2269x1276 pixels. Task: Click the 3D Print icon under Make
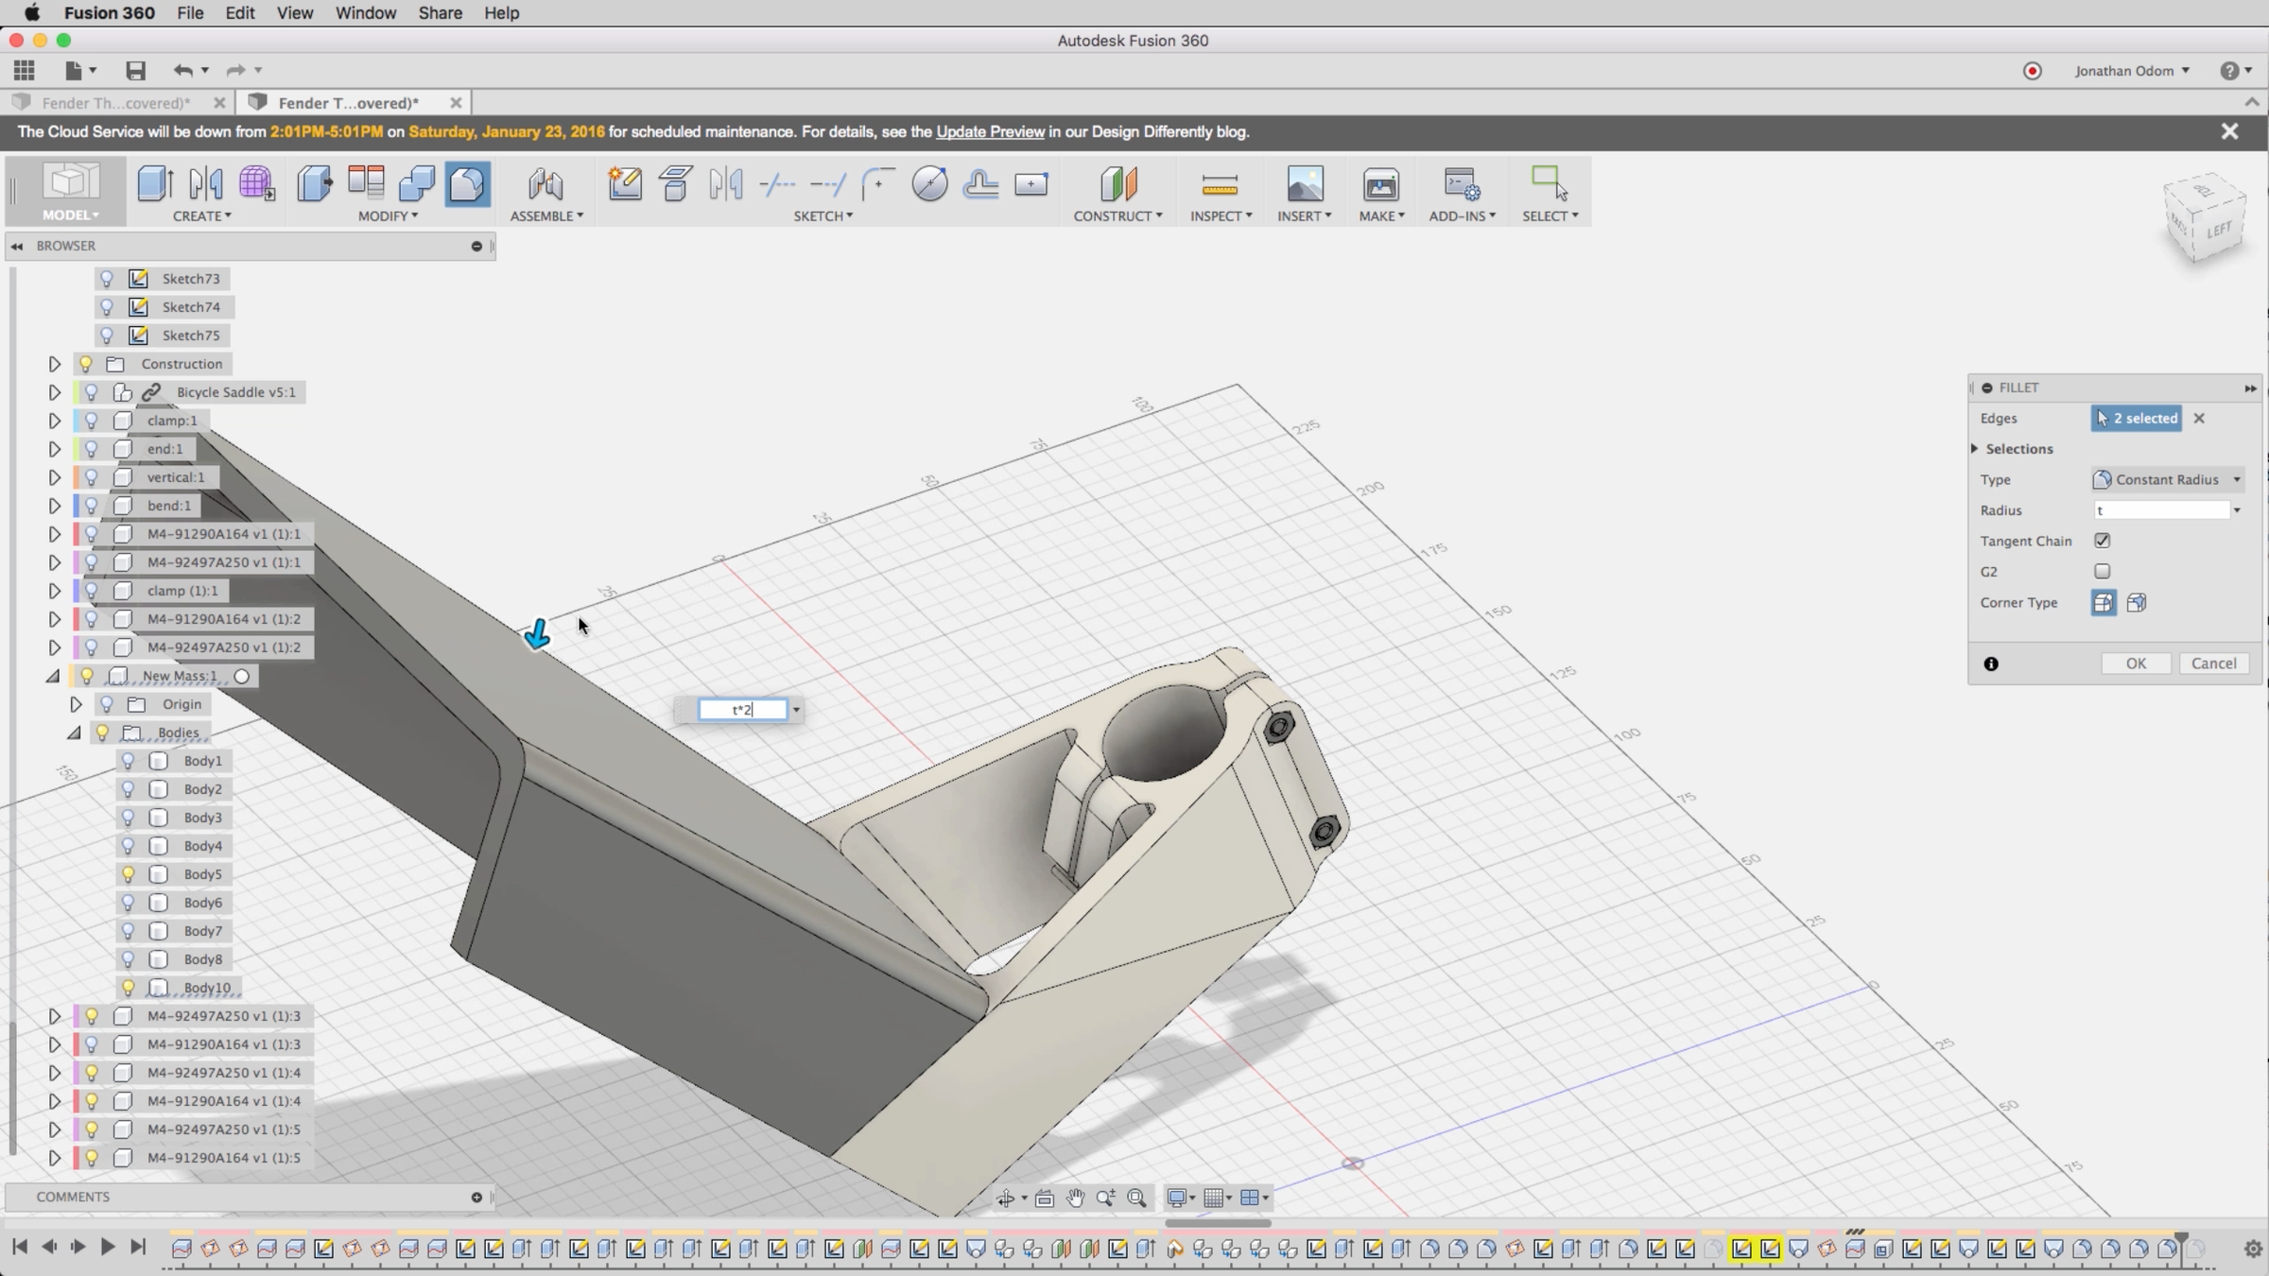pos(1380,183)
